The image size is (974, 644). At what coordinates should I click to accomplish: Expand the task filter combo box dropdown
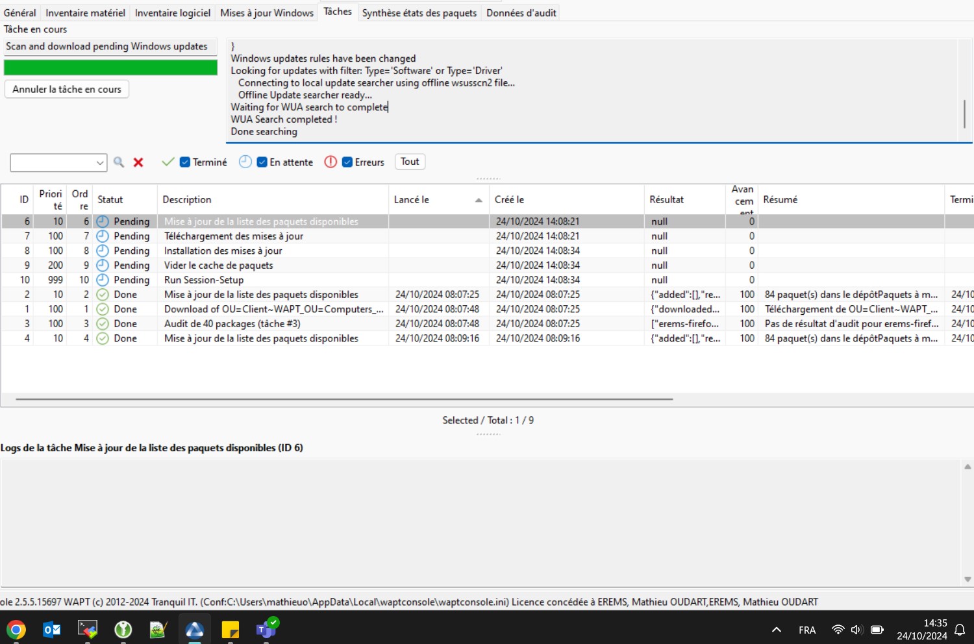100,163
